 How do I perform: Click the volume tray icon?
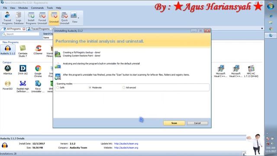pos(272,143)
